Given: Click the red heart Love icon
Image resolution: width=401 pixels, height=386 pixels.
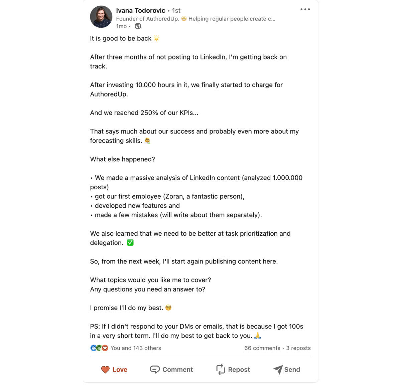Looking at the screenshot, I should (105, 370).
